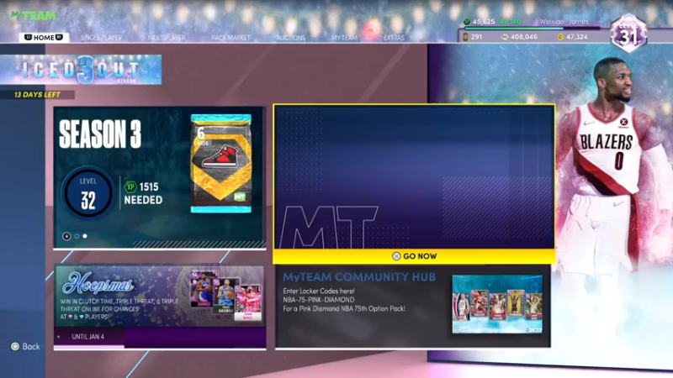Viewport: 673px width, 378px height.
Task: Click the Until Jan 4 label
Action: click(x=87, y=337)
